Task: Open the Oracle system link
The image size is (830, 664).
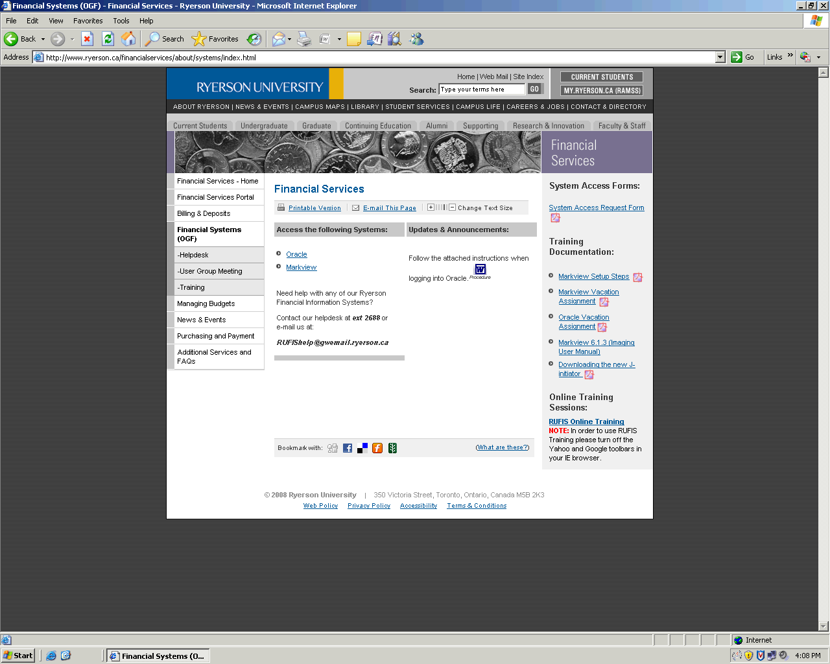Action: click(x=296, y=254)
